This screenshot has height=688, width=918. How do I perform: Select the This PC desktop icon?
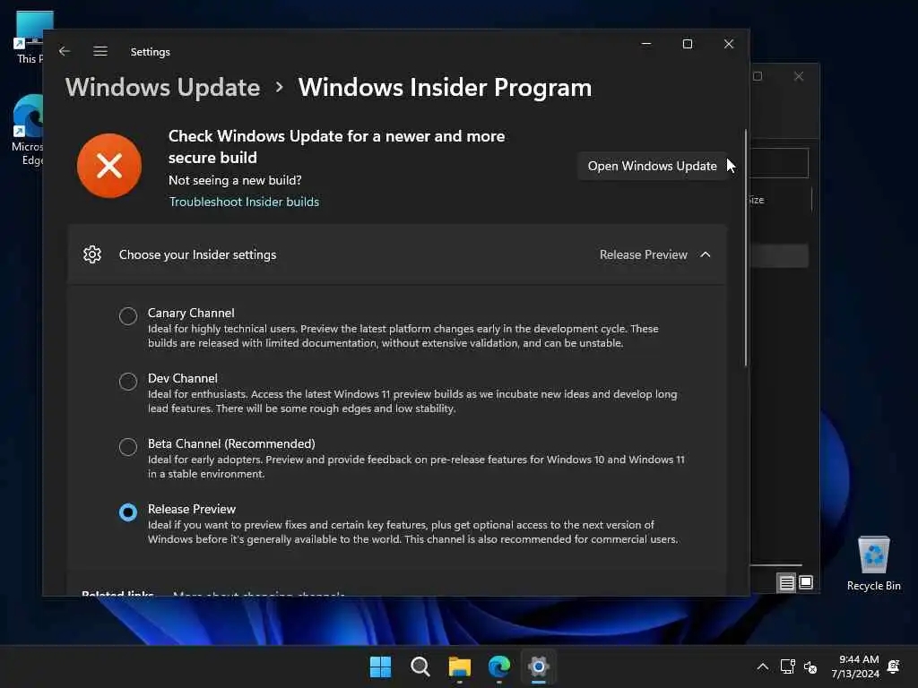click(x=30, y=37)
